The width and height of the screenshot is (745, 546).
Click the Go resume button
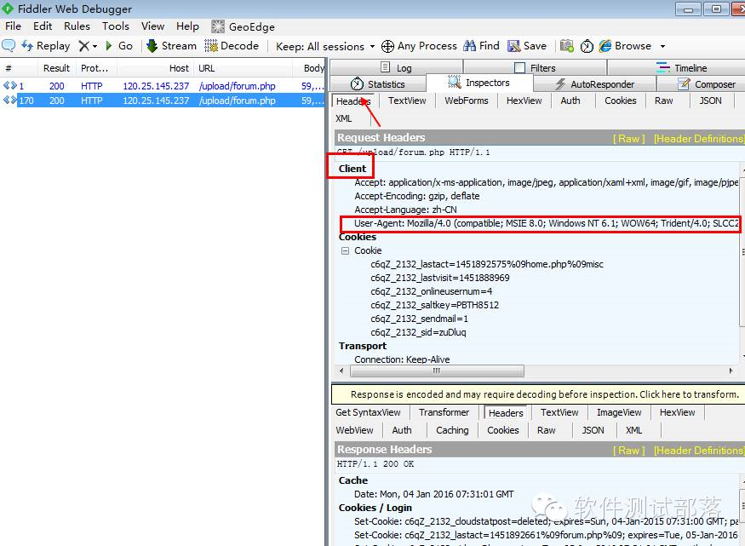[119, 46]
